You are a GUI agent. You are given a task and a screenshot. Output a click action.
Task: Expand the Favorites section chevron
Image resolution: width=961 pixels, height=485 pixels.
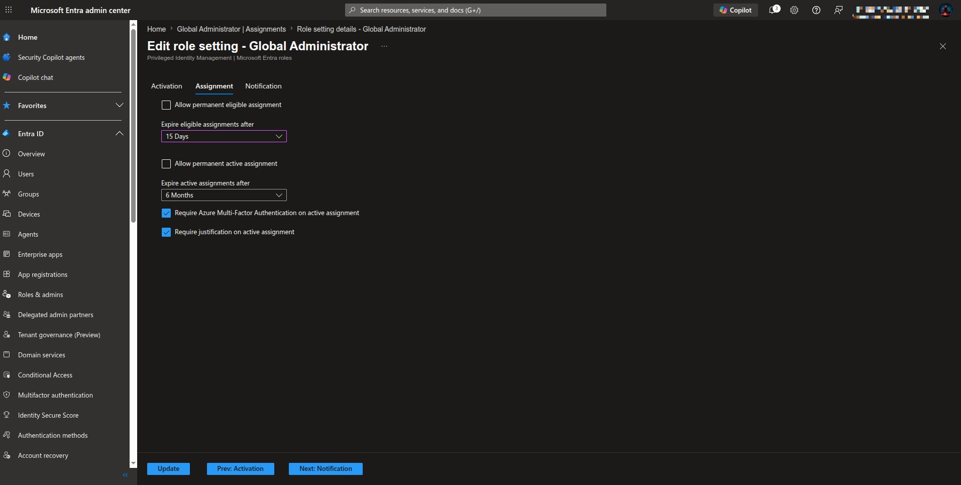point(119,106)
